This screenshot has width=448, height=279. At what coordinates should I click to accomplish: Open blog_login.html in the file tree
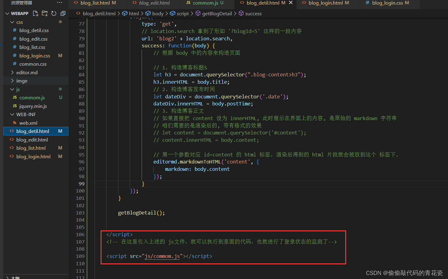tap(33, 157)
